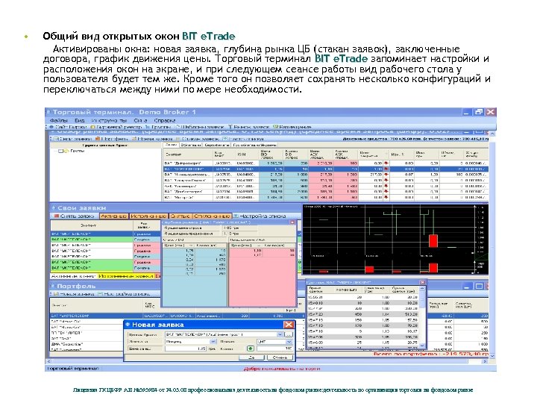Switch to the Облигации tab
Viewport: 537px width, 403px height.
[191, 145]
